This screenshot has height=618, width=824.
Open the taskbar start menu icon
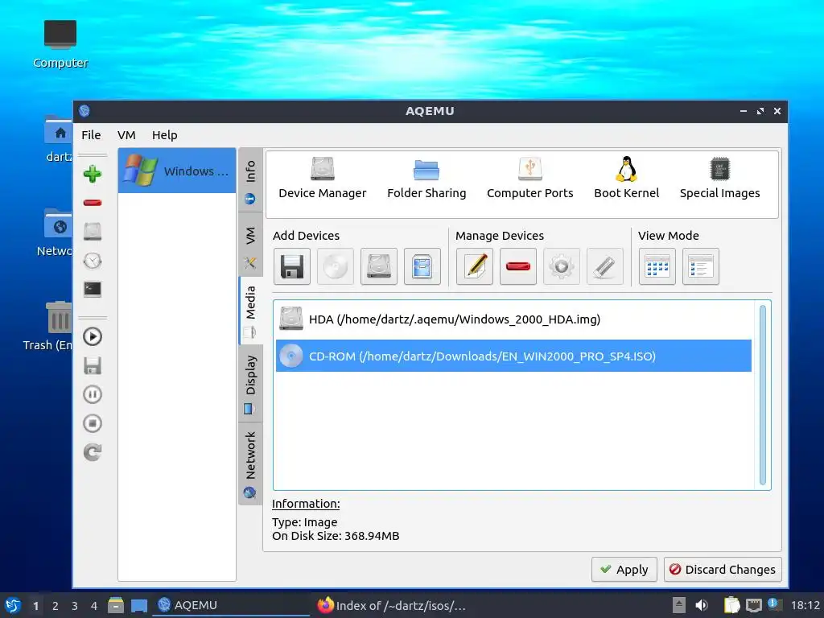pos(13,605)
